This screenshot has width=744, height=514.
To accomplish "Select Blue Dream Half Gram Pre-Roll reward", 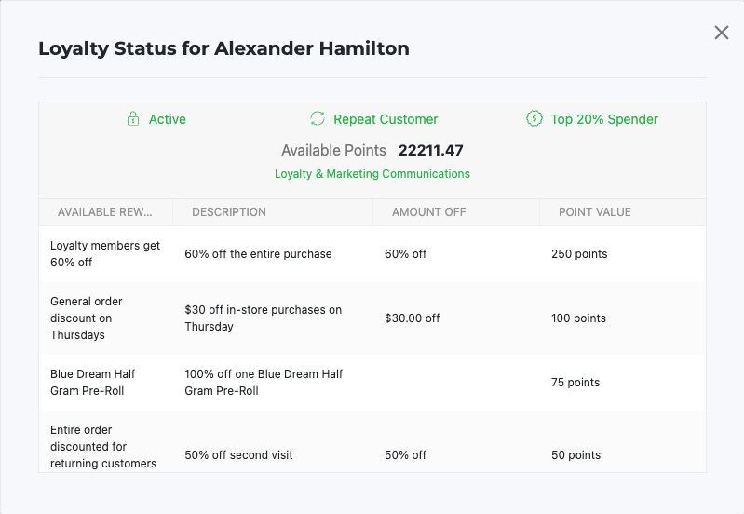I will pos(372,383).
